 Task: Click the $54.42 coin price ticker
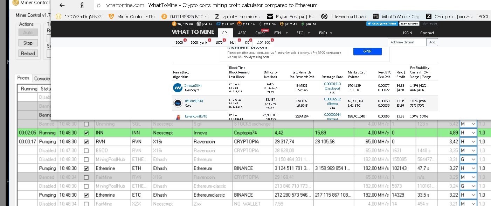(x=205, y=24)
